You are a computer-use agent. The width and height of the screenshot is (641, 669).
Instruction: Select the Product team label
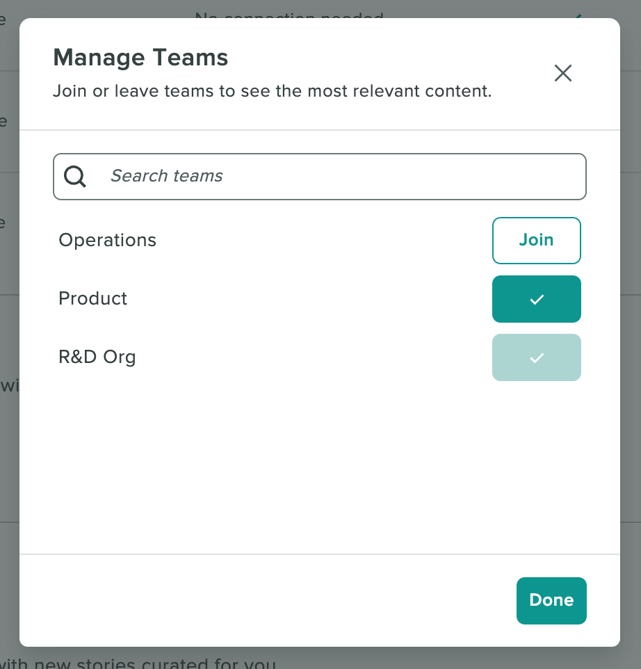[92, 299]
